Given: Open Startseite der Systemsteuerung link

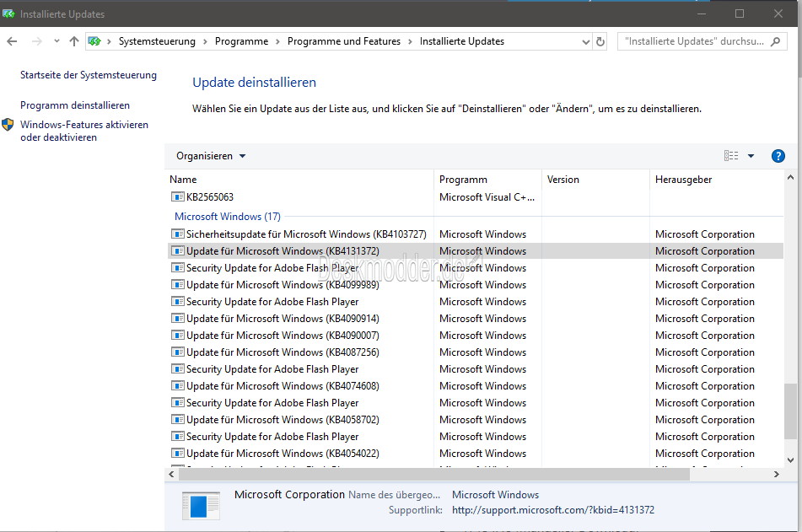Looking at the screenshot, I should (89, 75).
